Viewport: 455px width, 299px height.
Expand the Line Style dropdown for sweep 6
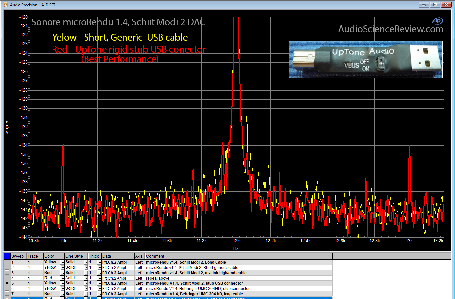coord(86,288)
